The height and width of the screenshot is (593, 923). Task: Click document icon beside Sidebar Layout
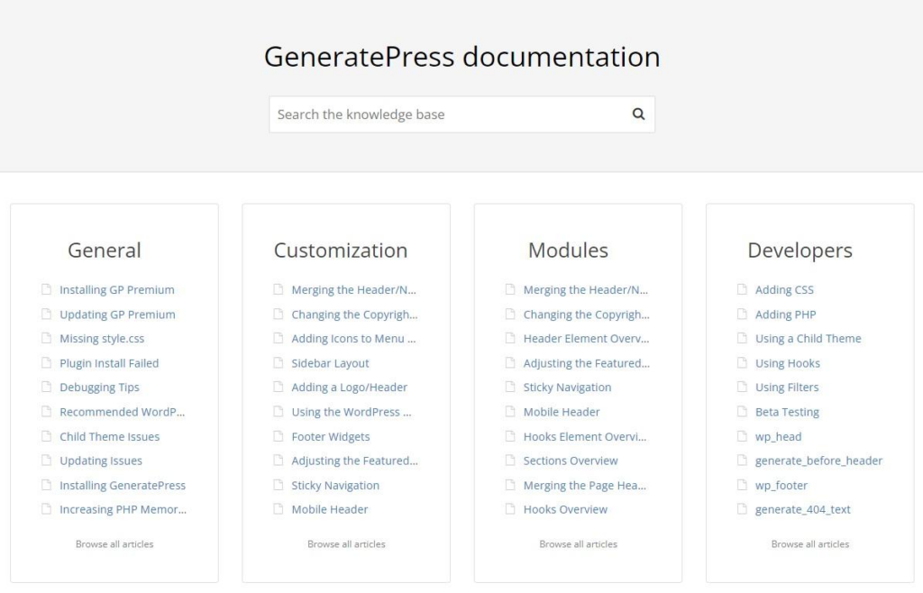279,363
